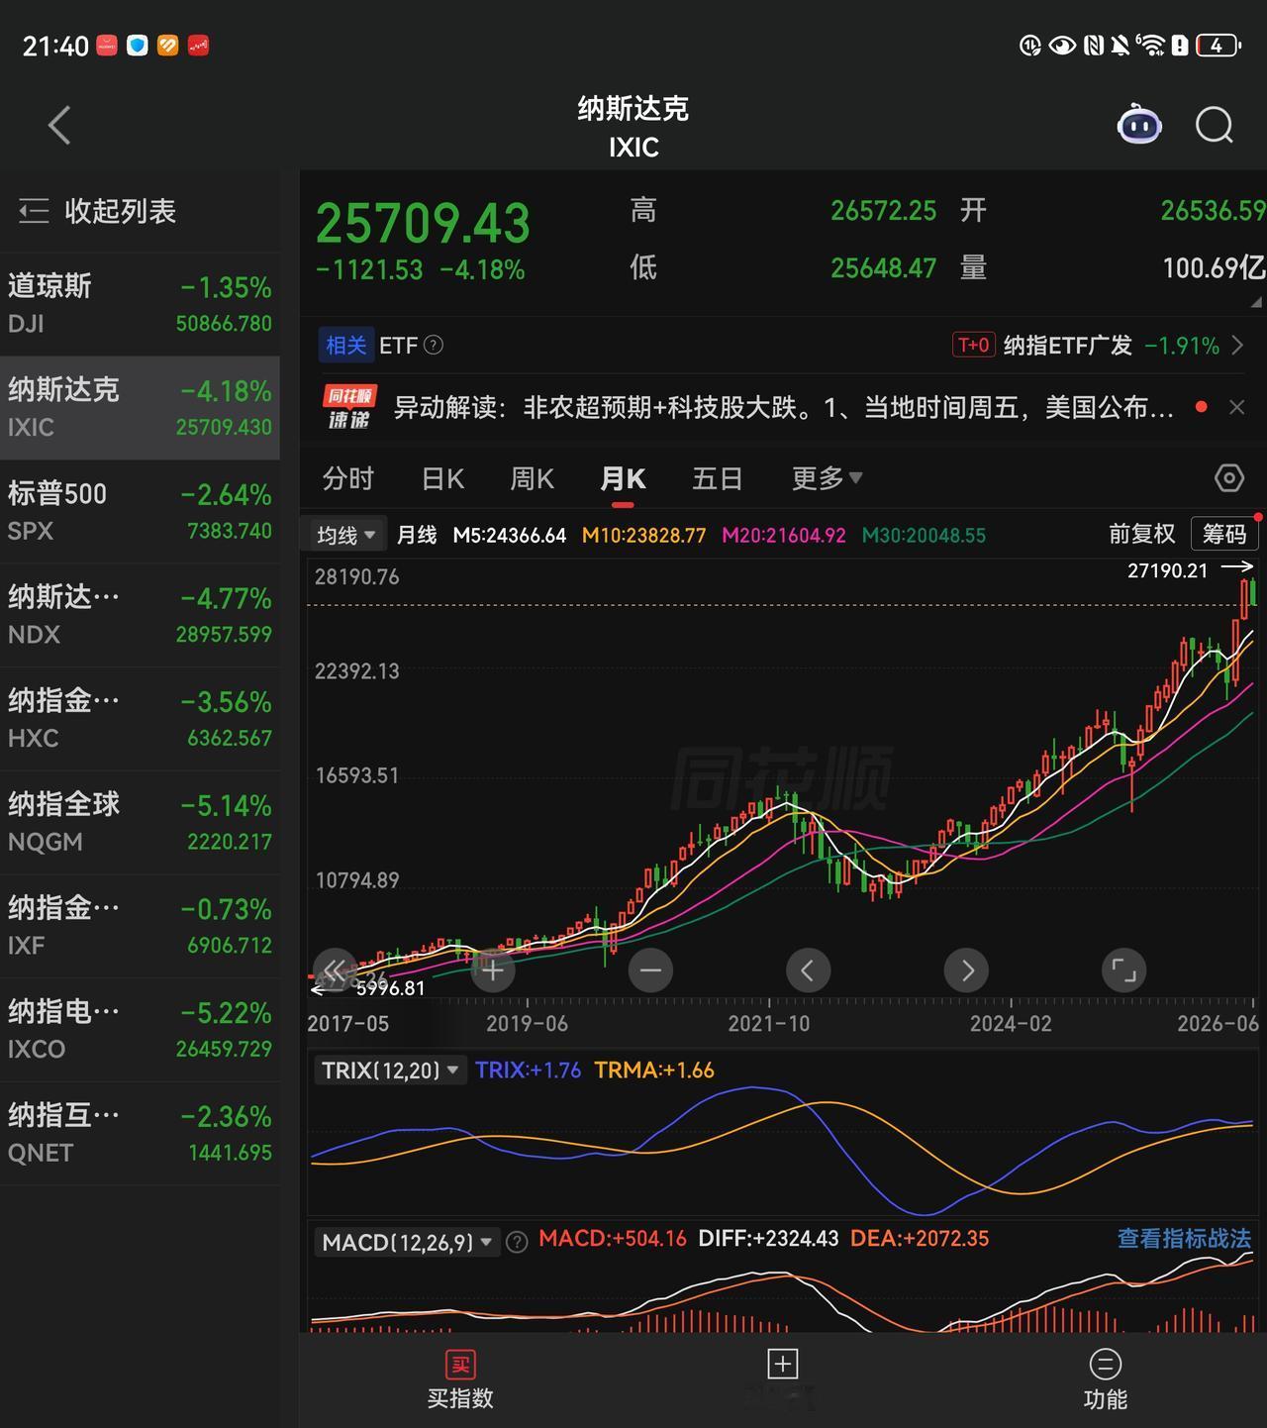Select the QNET index row
The width and height of the screenshot is (1267, 1428).
(x=140, y=1133)
